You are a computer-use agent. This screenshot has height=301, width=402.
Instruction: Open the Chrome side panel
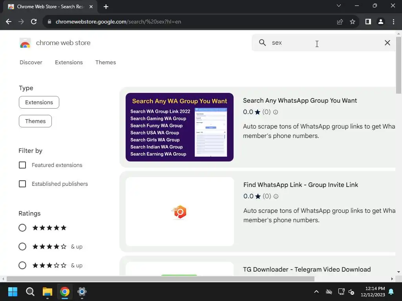(x=368, y=22)
